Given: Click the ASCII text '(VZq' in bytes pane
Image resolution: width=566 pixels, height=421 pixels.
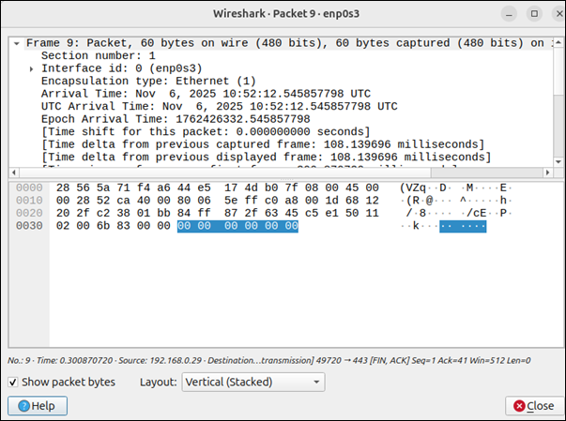Looking at the screenshot, I should [x=413, y=188].
